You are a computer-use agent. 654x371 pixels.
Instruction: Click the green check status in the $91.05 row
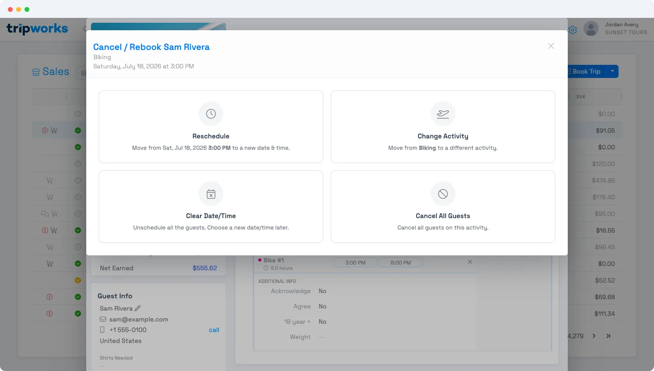[78, 131]
